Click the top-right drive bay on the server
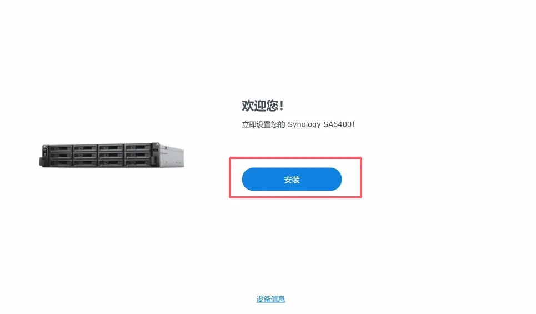The height and width of the screenshot is (314, 536). (x=137, y=147)
